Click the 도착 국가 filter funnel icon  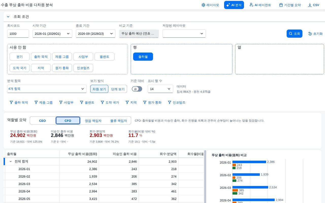click(102, 103)
